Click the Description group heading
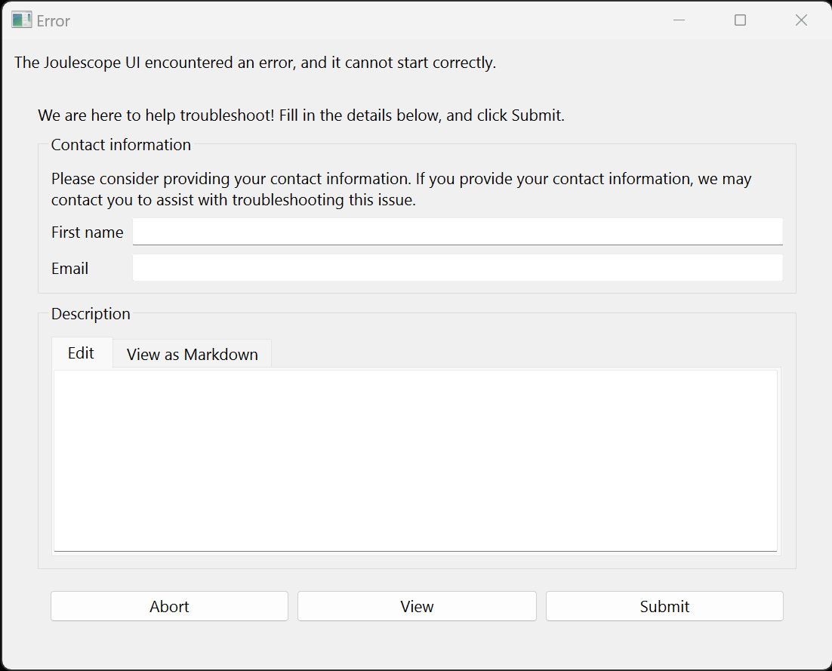This screenshot has width=832, height=671. pos(91,314)
